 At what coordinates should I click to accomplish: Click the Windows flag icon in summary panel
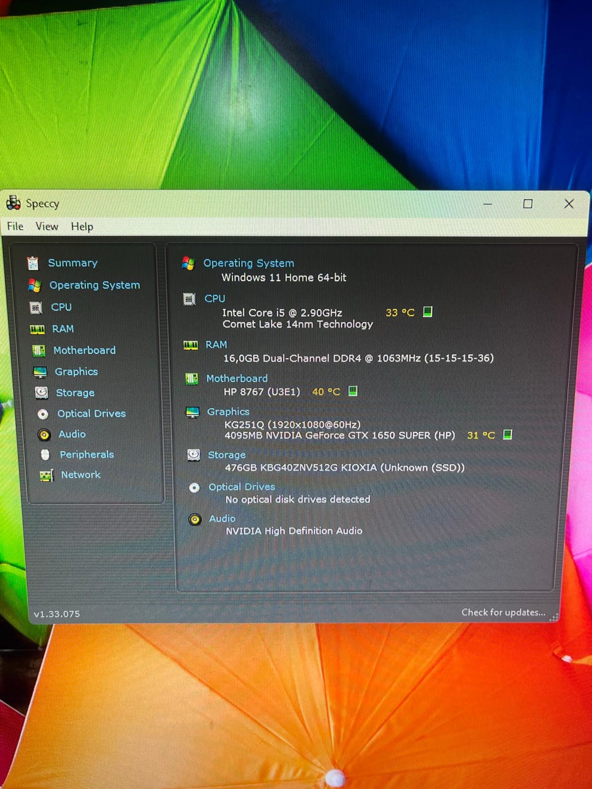(188, 263)
